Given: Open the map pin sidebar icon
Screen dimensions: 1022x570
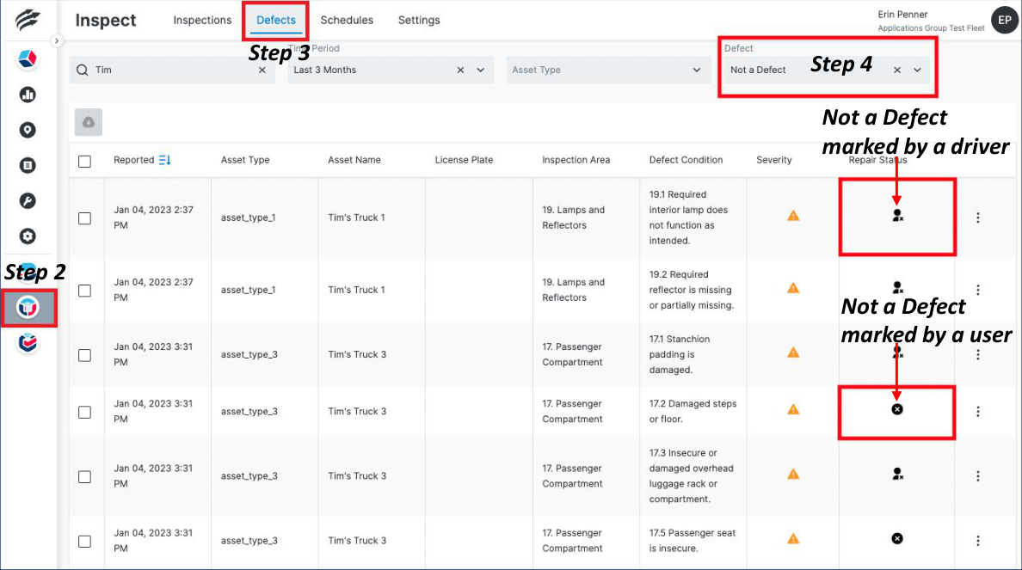Looking at the screenshot, I should 28,130.
